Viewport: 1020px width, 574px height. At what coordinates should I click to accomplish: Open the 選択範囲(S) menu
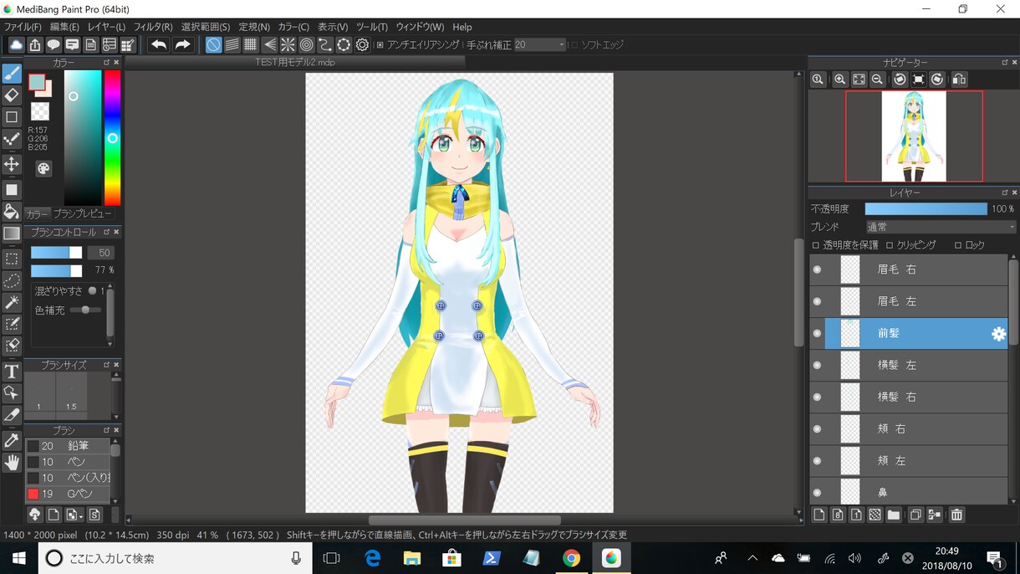pyautogui.click(x=206, y=27)
